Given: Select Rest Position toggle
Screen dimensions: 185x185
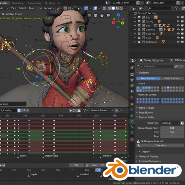Looking at the screenshot, I should [x=172, y=78].
